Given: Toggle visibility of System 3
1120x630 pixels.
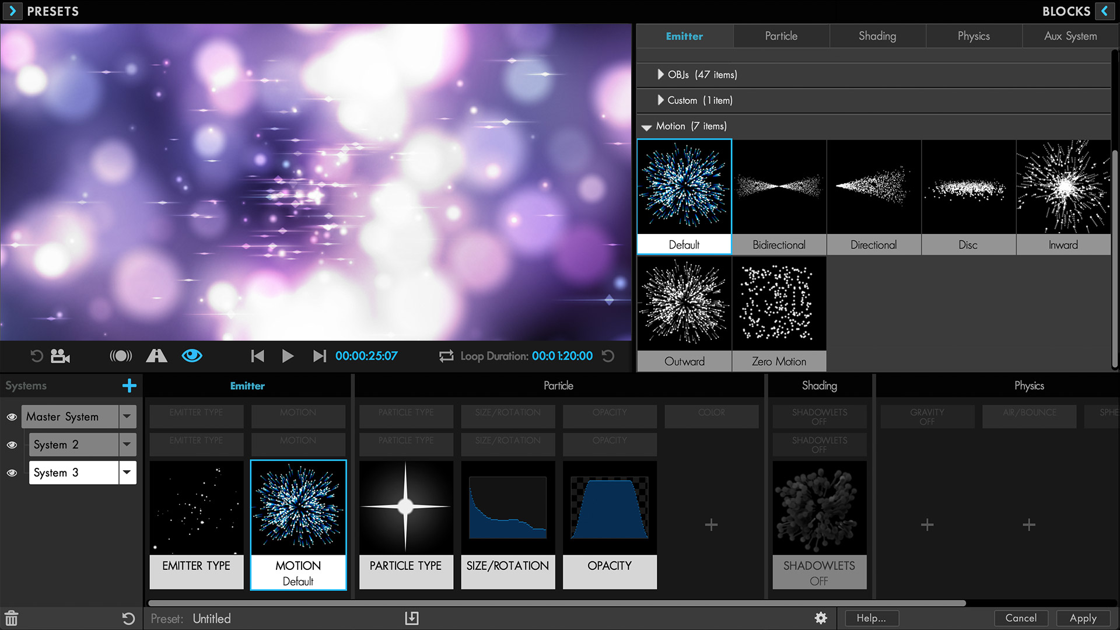Looking at the screenshot, I should (x=12, y=473).
